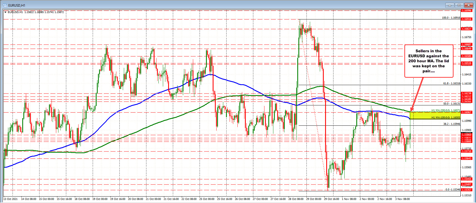Click the Fibonacci label 61.8 - 1.16316
This screenshot has height=203, width=476.
point(452,83)
